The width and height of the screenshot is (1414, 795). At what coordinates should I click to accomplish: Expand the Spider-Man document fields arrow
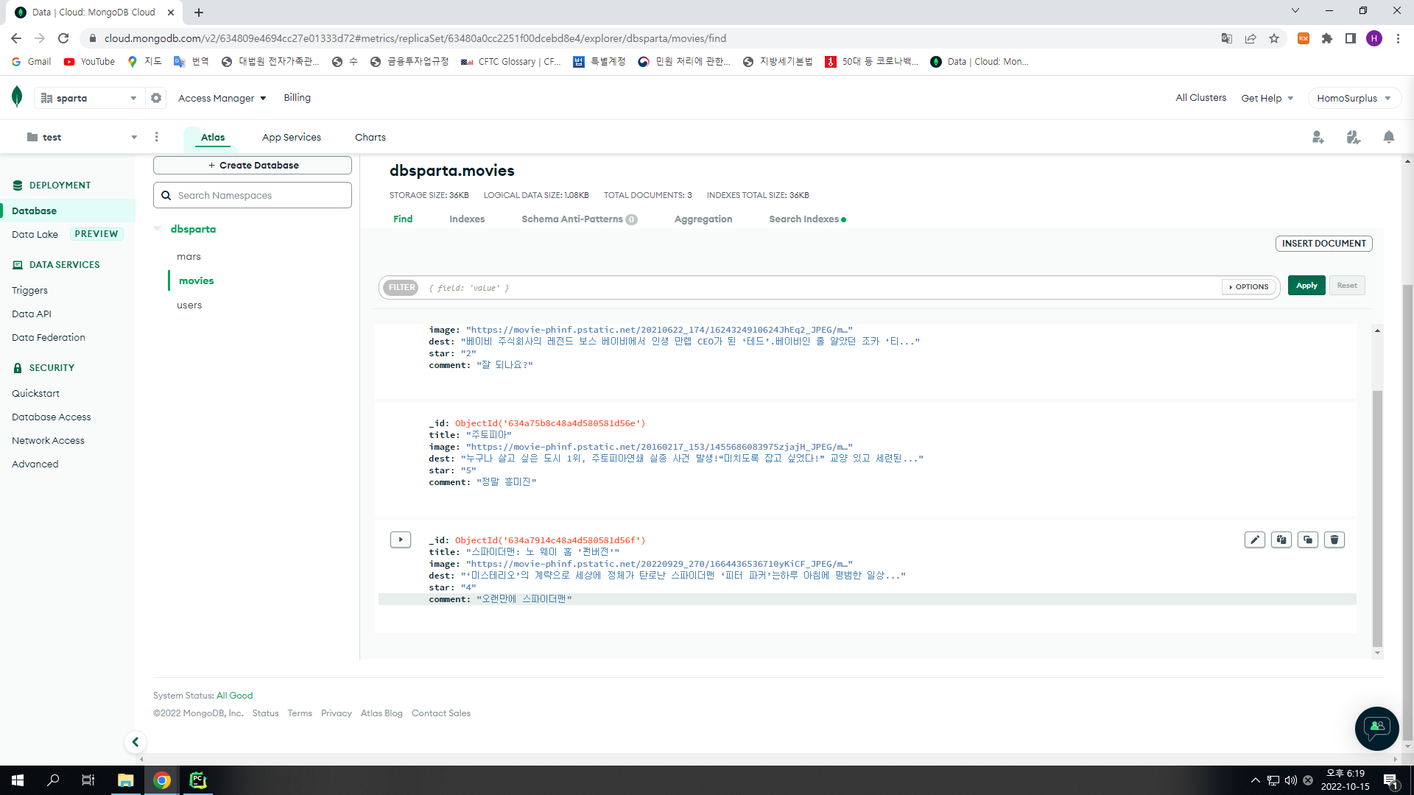(401, 540)
